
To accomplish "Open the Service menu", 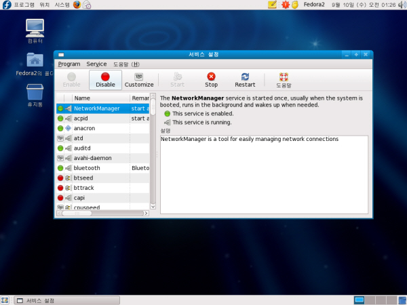I will [x=96, y=64].
